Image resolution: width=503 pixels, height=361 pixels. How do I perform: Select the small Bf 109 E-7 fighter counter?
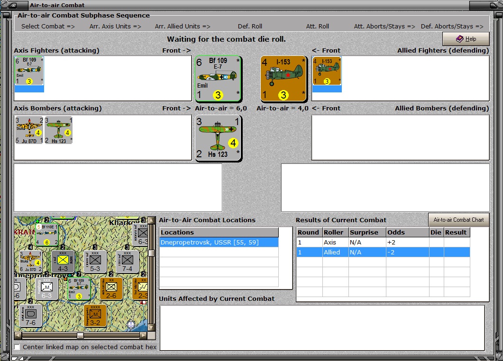tap(29, 71)
